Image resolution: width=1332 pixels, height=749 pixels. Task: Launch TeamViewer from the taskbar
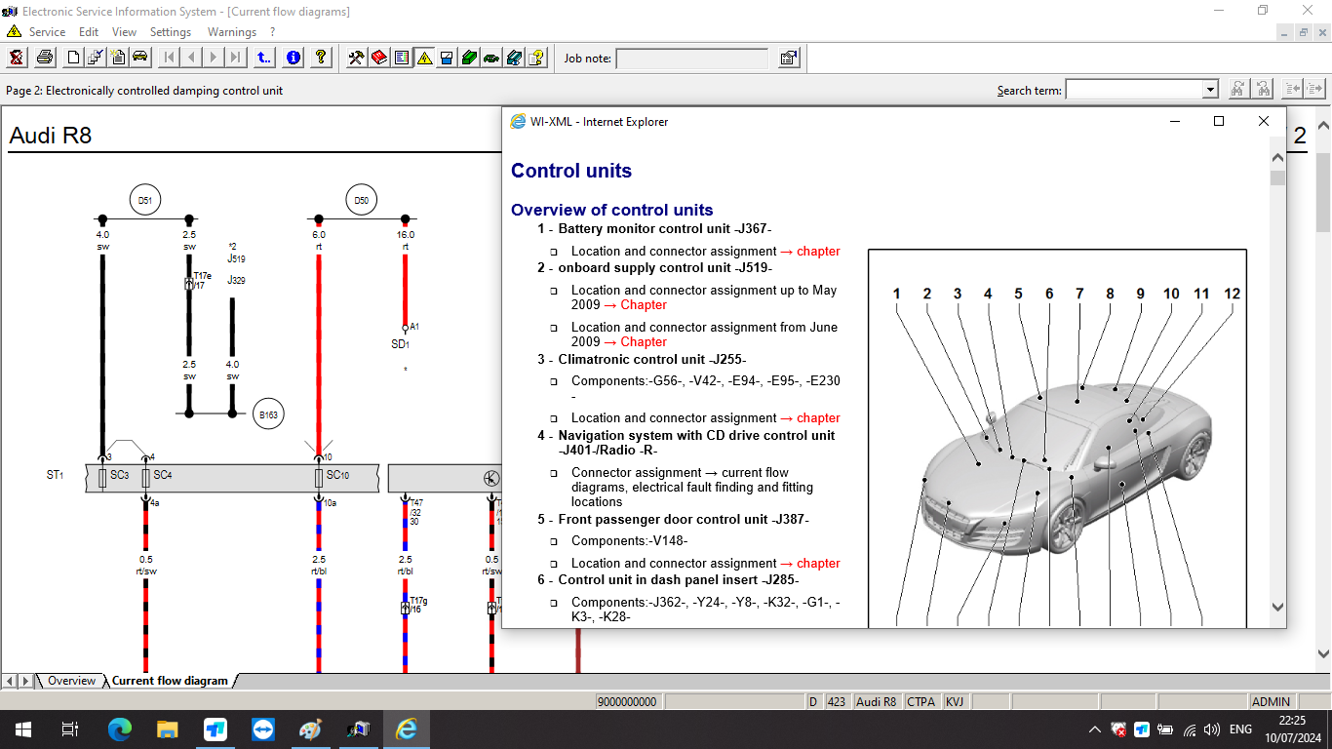263,729
